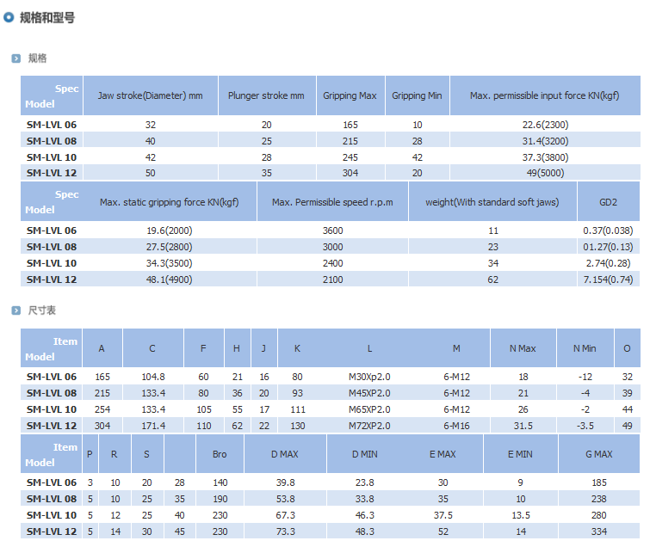The width and height of the screenshot is (650, 553).
Task: Click the Max. Permissible speed r.p.m header
Action: (x=332, y=202)
